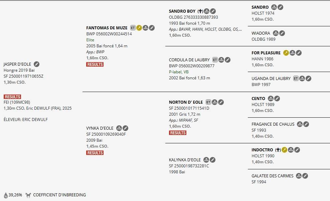Open the SANDRO horse name link
Image resolution: width=330 pixels, height=201 pixels.
pyautogui.click(x=260, y=7)
